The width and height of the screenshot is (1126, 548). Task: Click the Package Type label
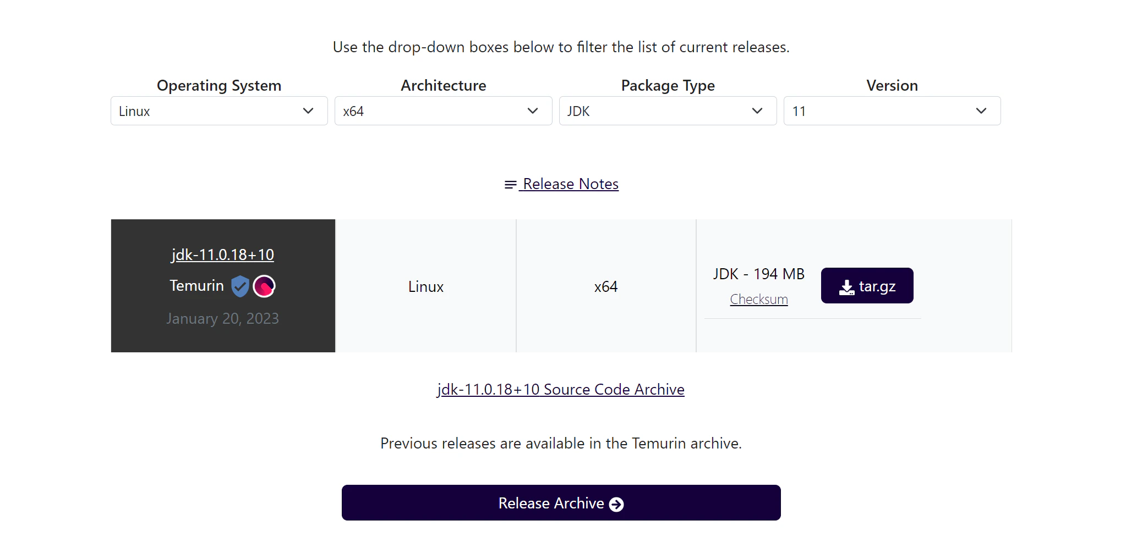click(x=668, y=86)
